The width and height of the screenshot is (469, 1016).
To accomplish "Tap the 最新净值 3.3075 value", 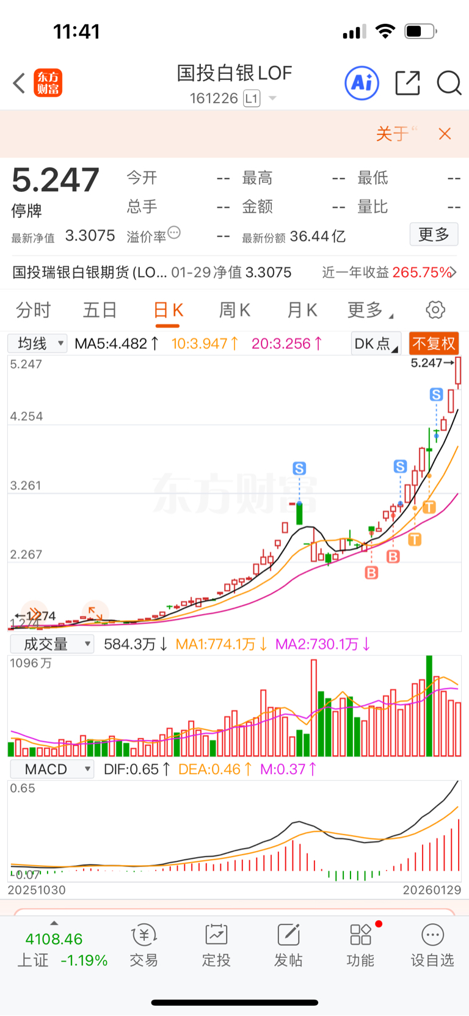I will [90, 236].
